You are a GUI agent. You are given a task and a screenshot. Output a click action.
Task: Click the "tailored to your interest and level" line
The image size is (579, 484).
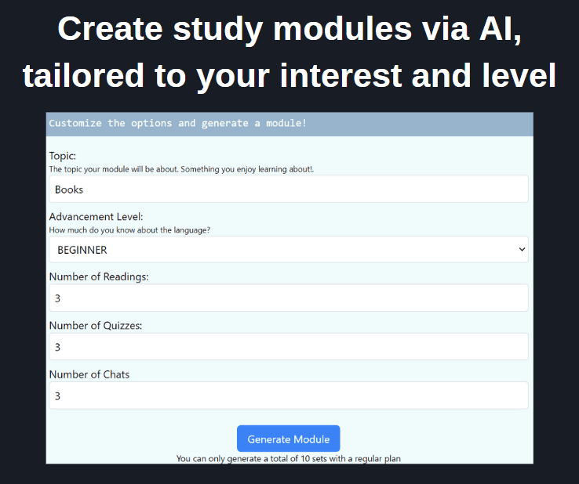coord(289,76)
